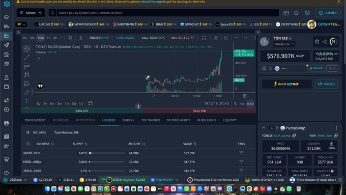346x195 pixels.
Task: Click the EMBED button
Action: coord(326,84)
